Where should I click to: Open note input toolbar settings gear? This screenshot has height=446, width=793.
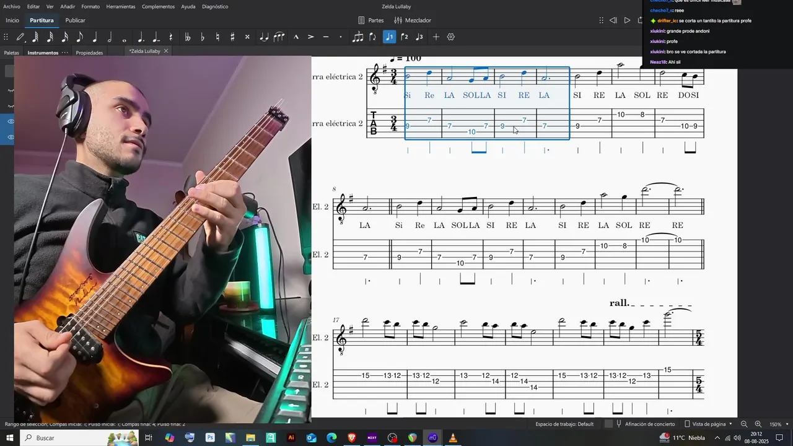click(451, 37)
